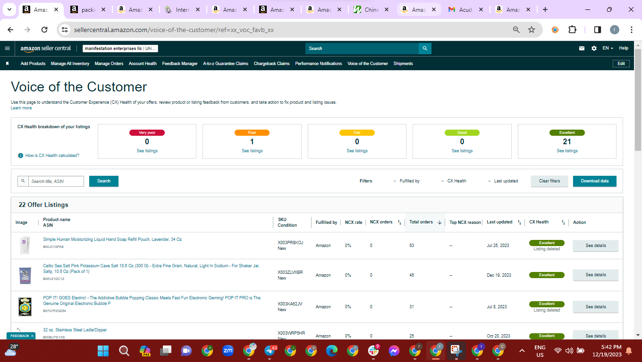Switch to the Gmail browser tab

tap(465, 9)
